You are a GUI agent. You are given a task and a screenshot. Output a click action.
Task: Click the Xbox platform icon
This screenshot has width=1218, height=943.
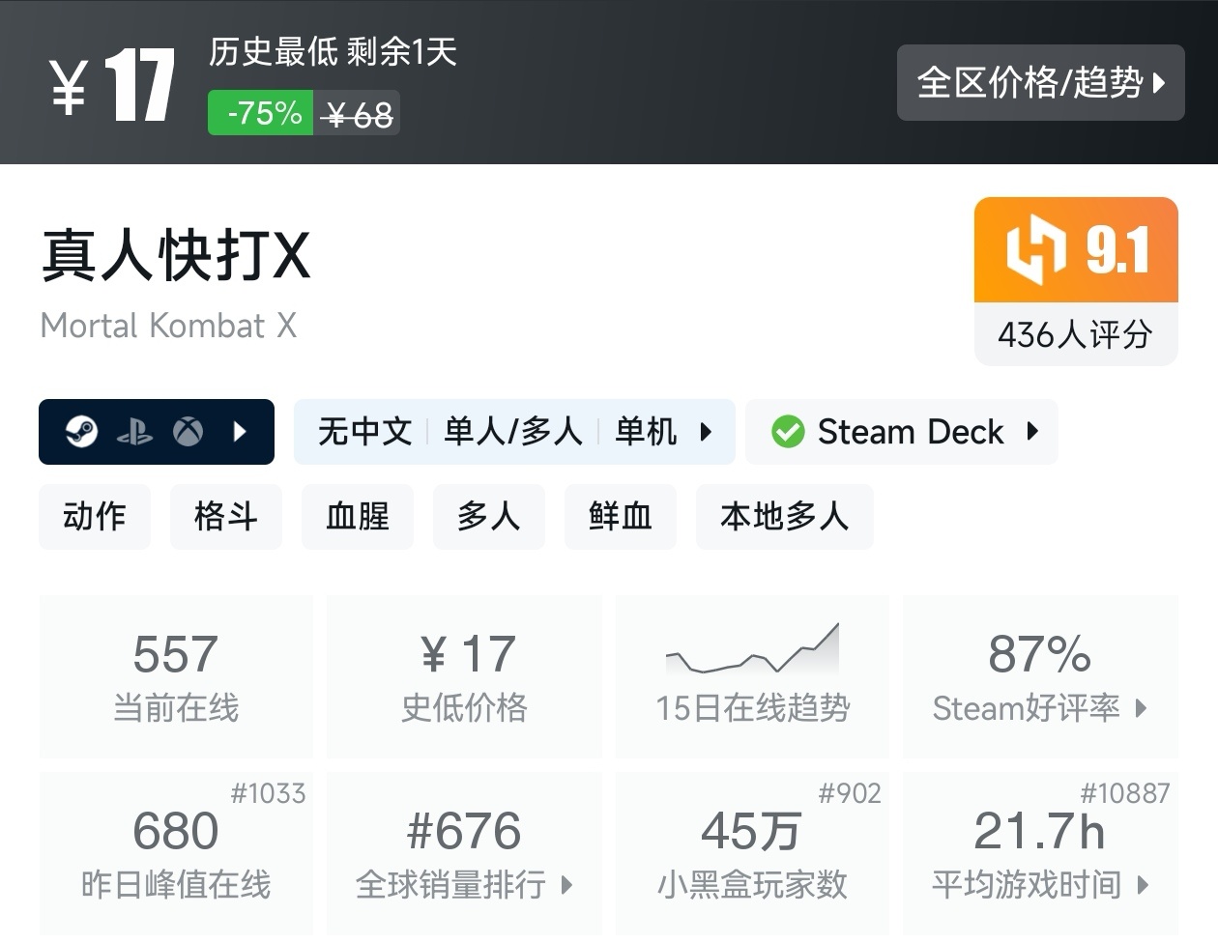pos(188,432)
